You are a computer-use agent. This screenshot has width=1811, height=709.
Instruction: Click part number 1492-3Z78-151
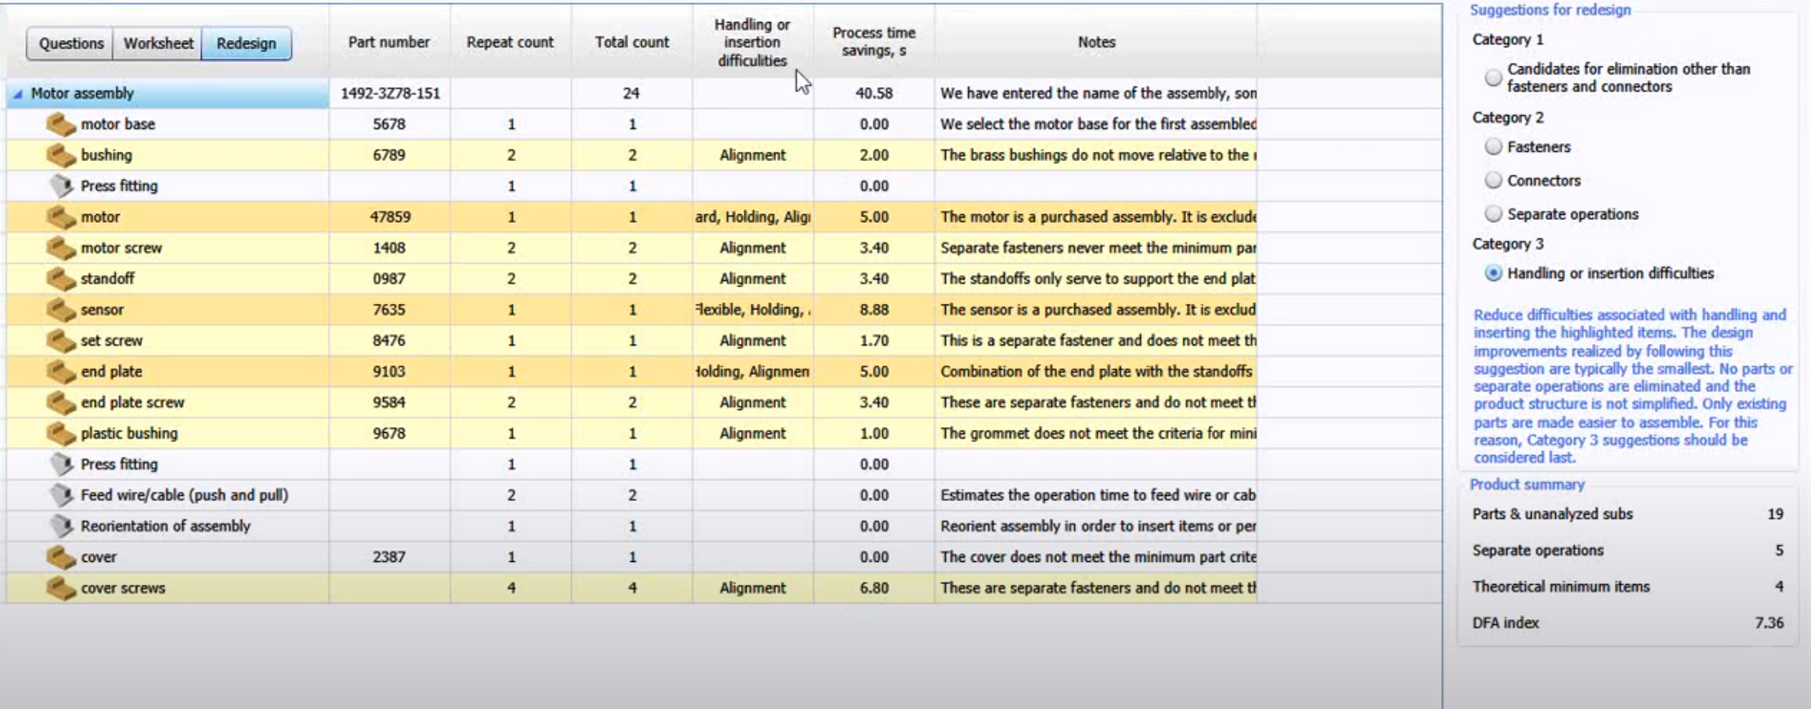point(390,93)
